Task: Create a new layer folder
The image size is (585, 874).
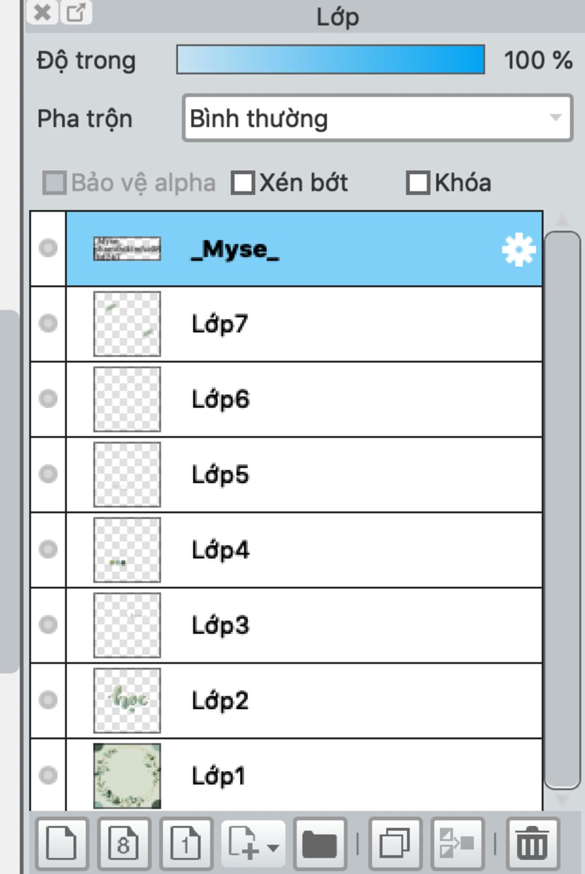Action: click(320, 843)
